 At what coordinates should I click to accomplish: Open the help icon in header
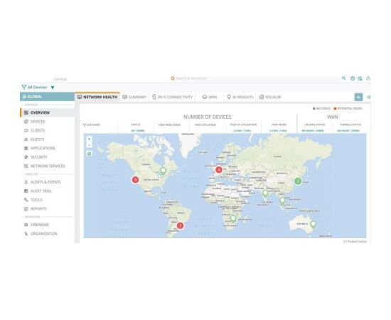(353, 78)
